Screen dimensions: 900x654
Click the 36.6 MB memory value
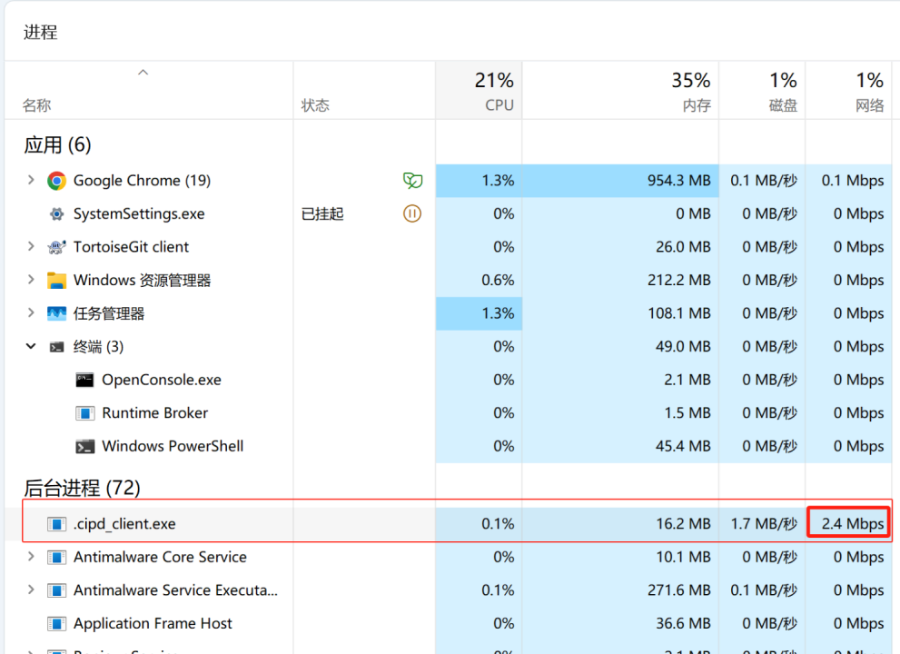[x=683, y=623]
